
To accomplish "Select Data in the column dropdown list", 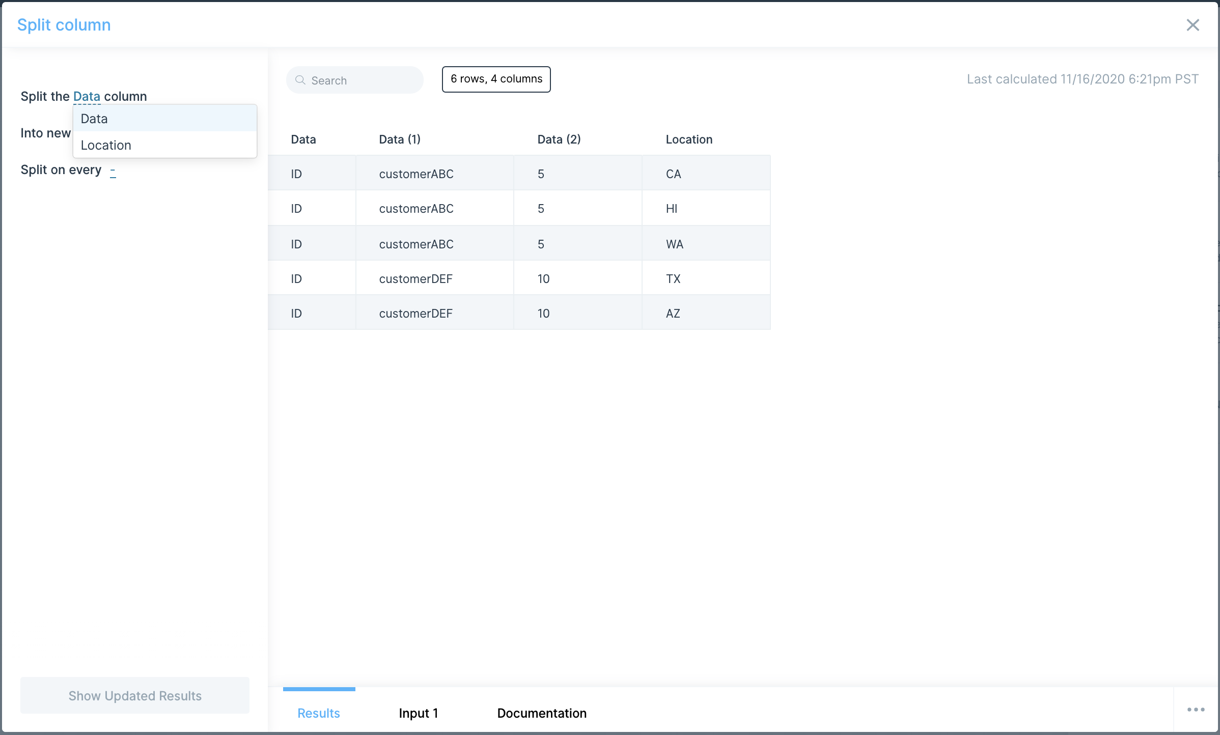I will tap(165, 119).
